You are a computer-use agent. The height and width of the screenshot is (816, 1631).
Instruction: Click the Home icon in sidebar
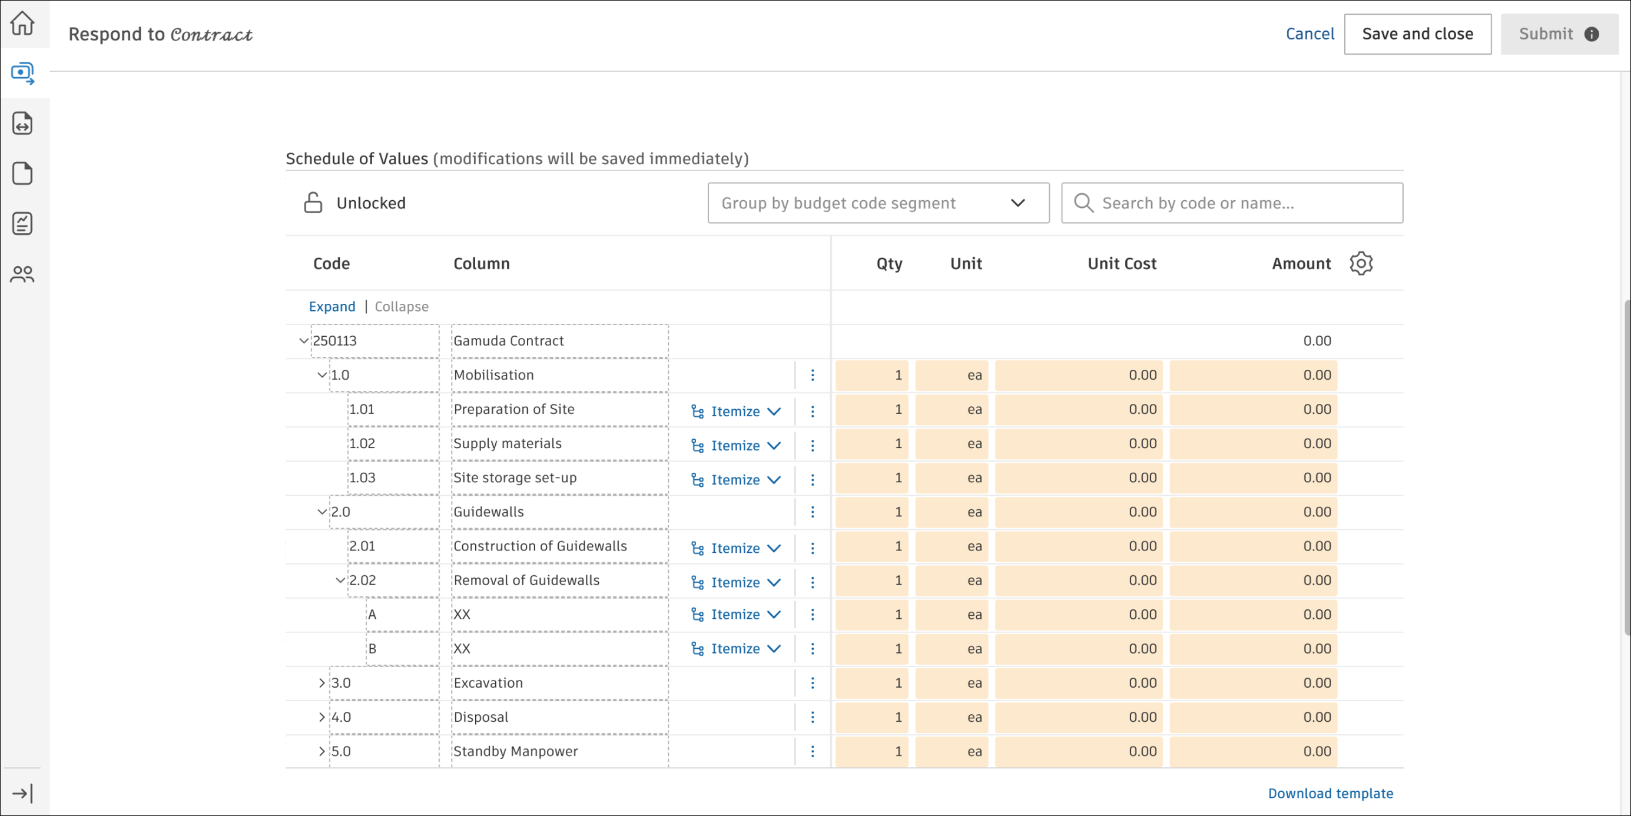[22, 24]
